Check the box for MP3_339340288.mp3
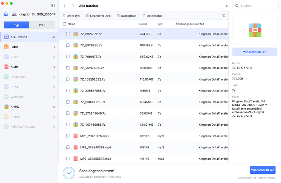The height and width of the screenshot is (183, 281). click(68, 147)
